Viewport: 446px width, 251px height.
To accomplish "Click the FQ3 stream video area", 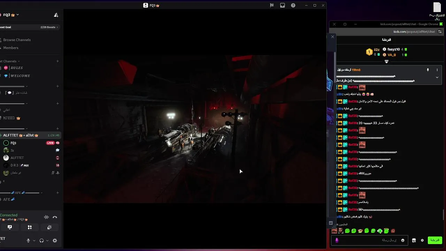I will coord(195,129).
